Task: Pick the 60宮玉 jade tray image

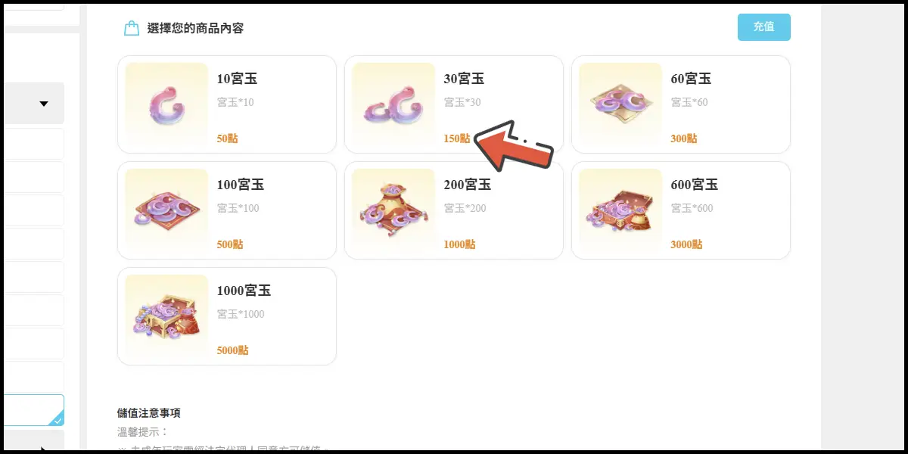Action: pyautogui.click(x=620, y=104)
